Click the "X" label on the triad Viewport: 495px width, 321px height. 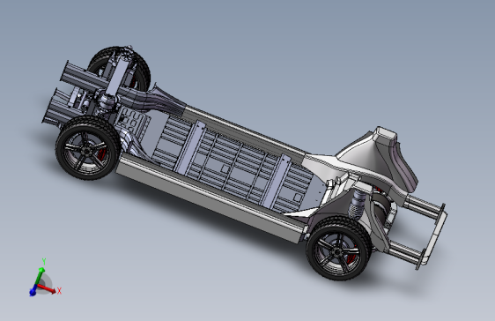(x=59, y=291)
